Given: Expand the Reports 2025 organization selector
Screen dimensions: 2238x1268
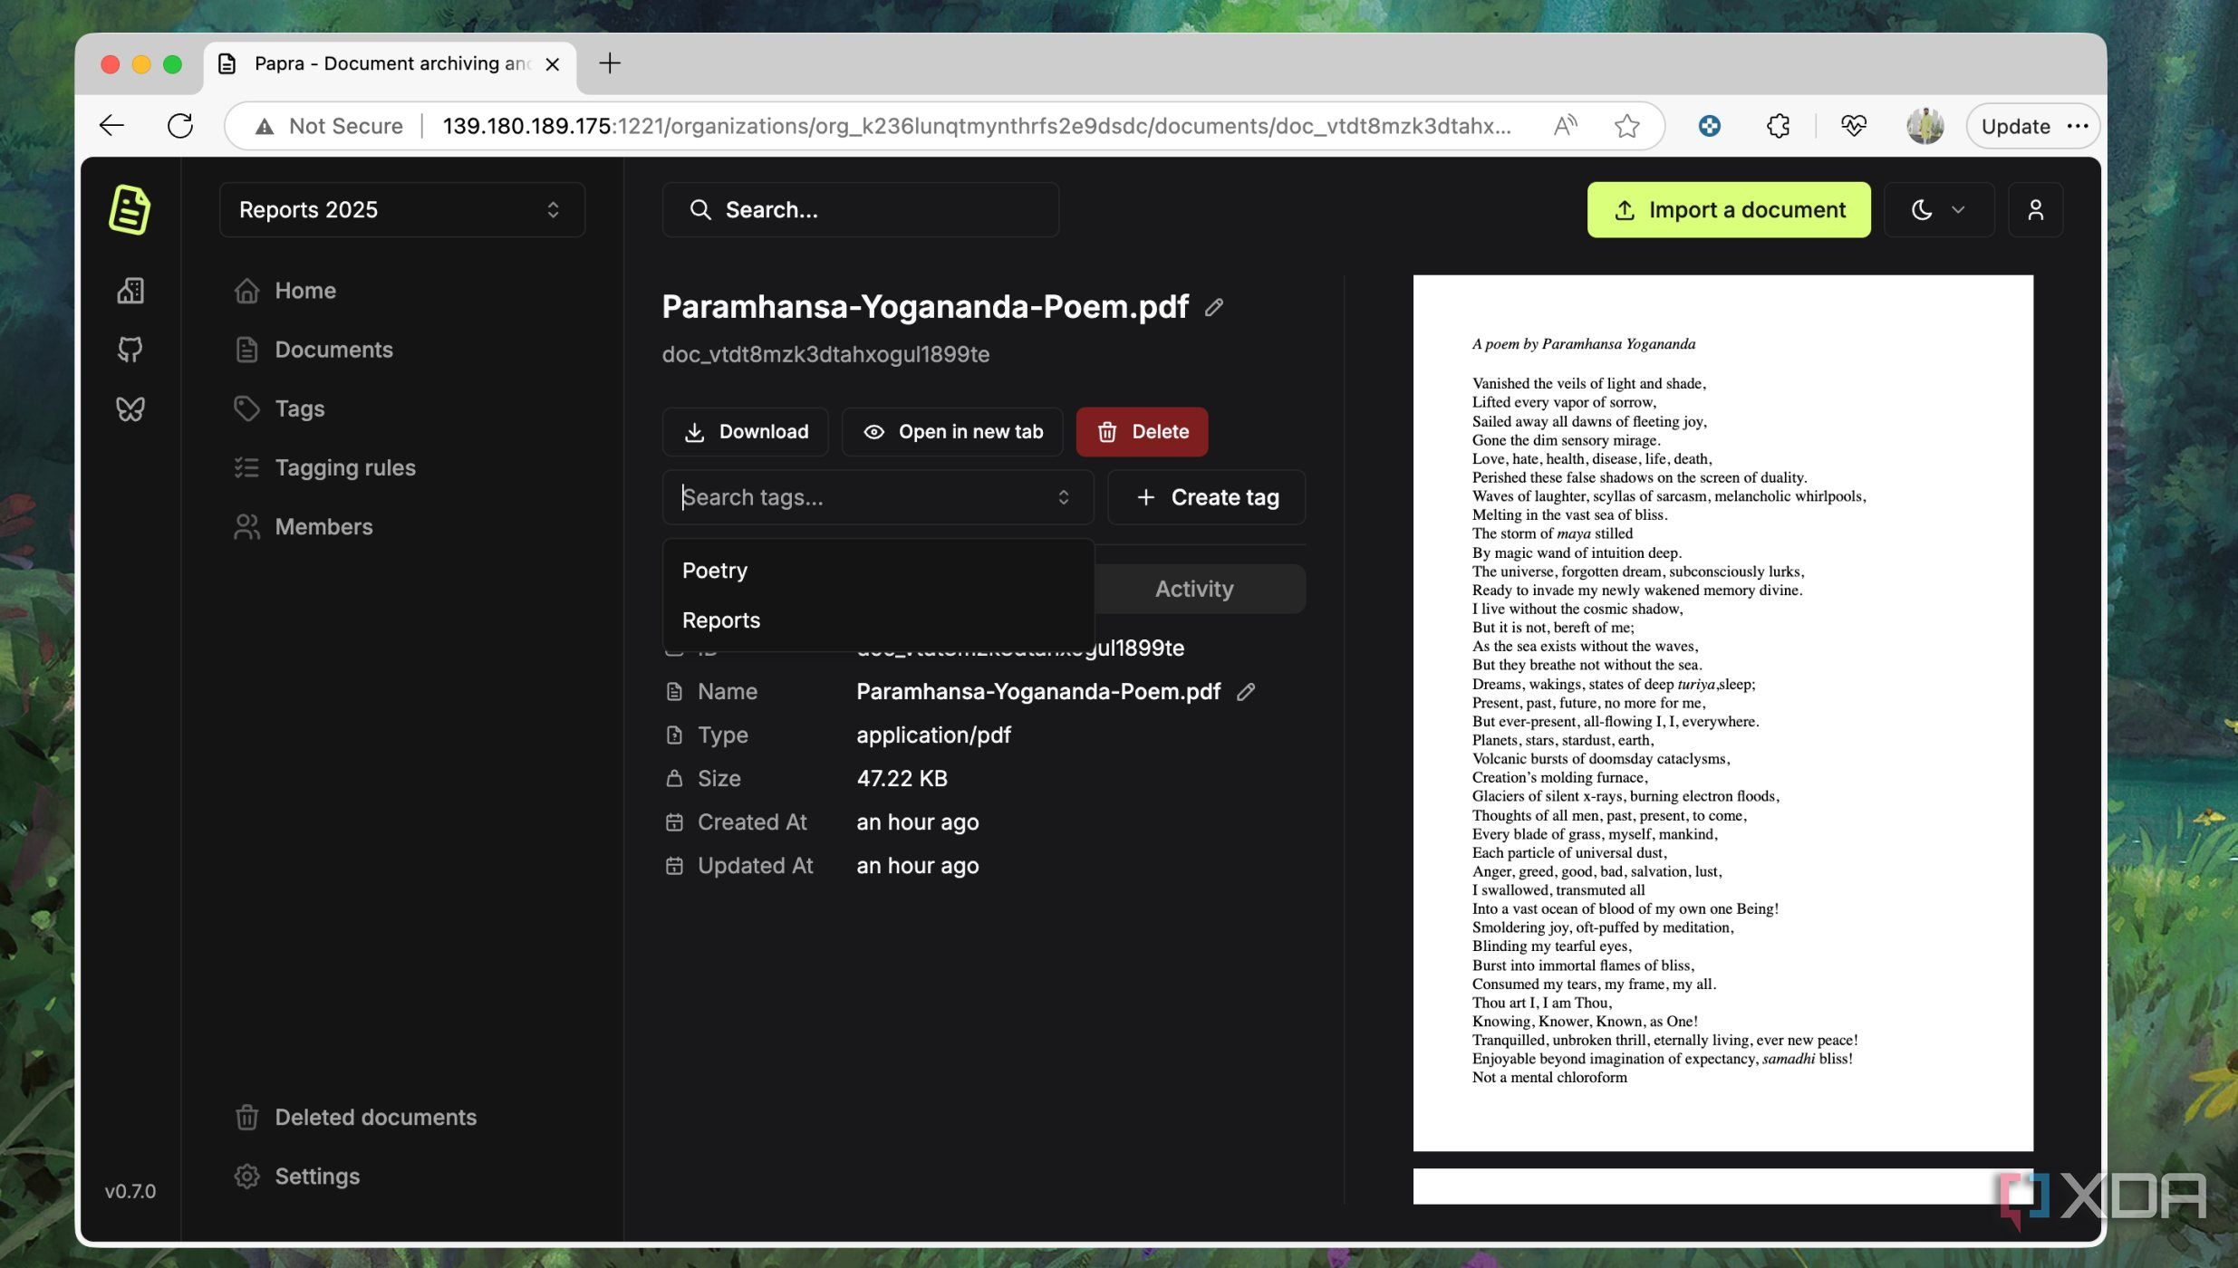Looking at the screenshot, I should click(x=402, y=210).
